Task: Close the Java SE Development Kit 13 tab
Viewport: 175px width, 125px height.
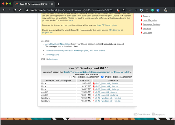Action: coord(52,4)
